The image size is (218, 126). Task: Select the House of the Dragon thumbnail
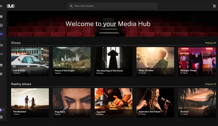[x=72, y=61]
